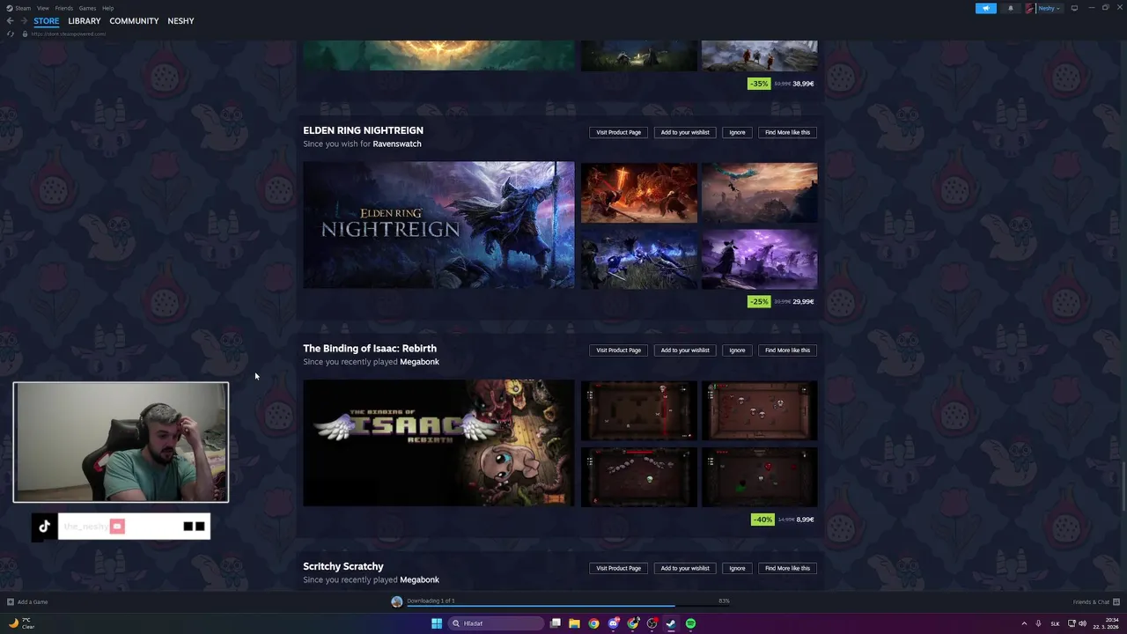Open the Steam menu
This screenshot has width=1127, height=634.
23,8
